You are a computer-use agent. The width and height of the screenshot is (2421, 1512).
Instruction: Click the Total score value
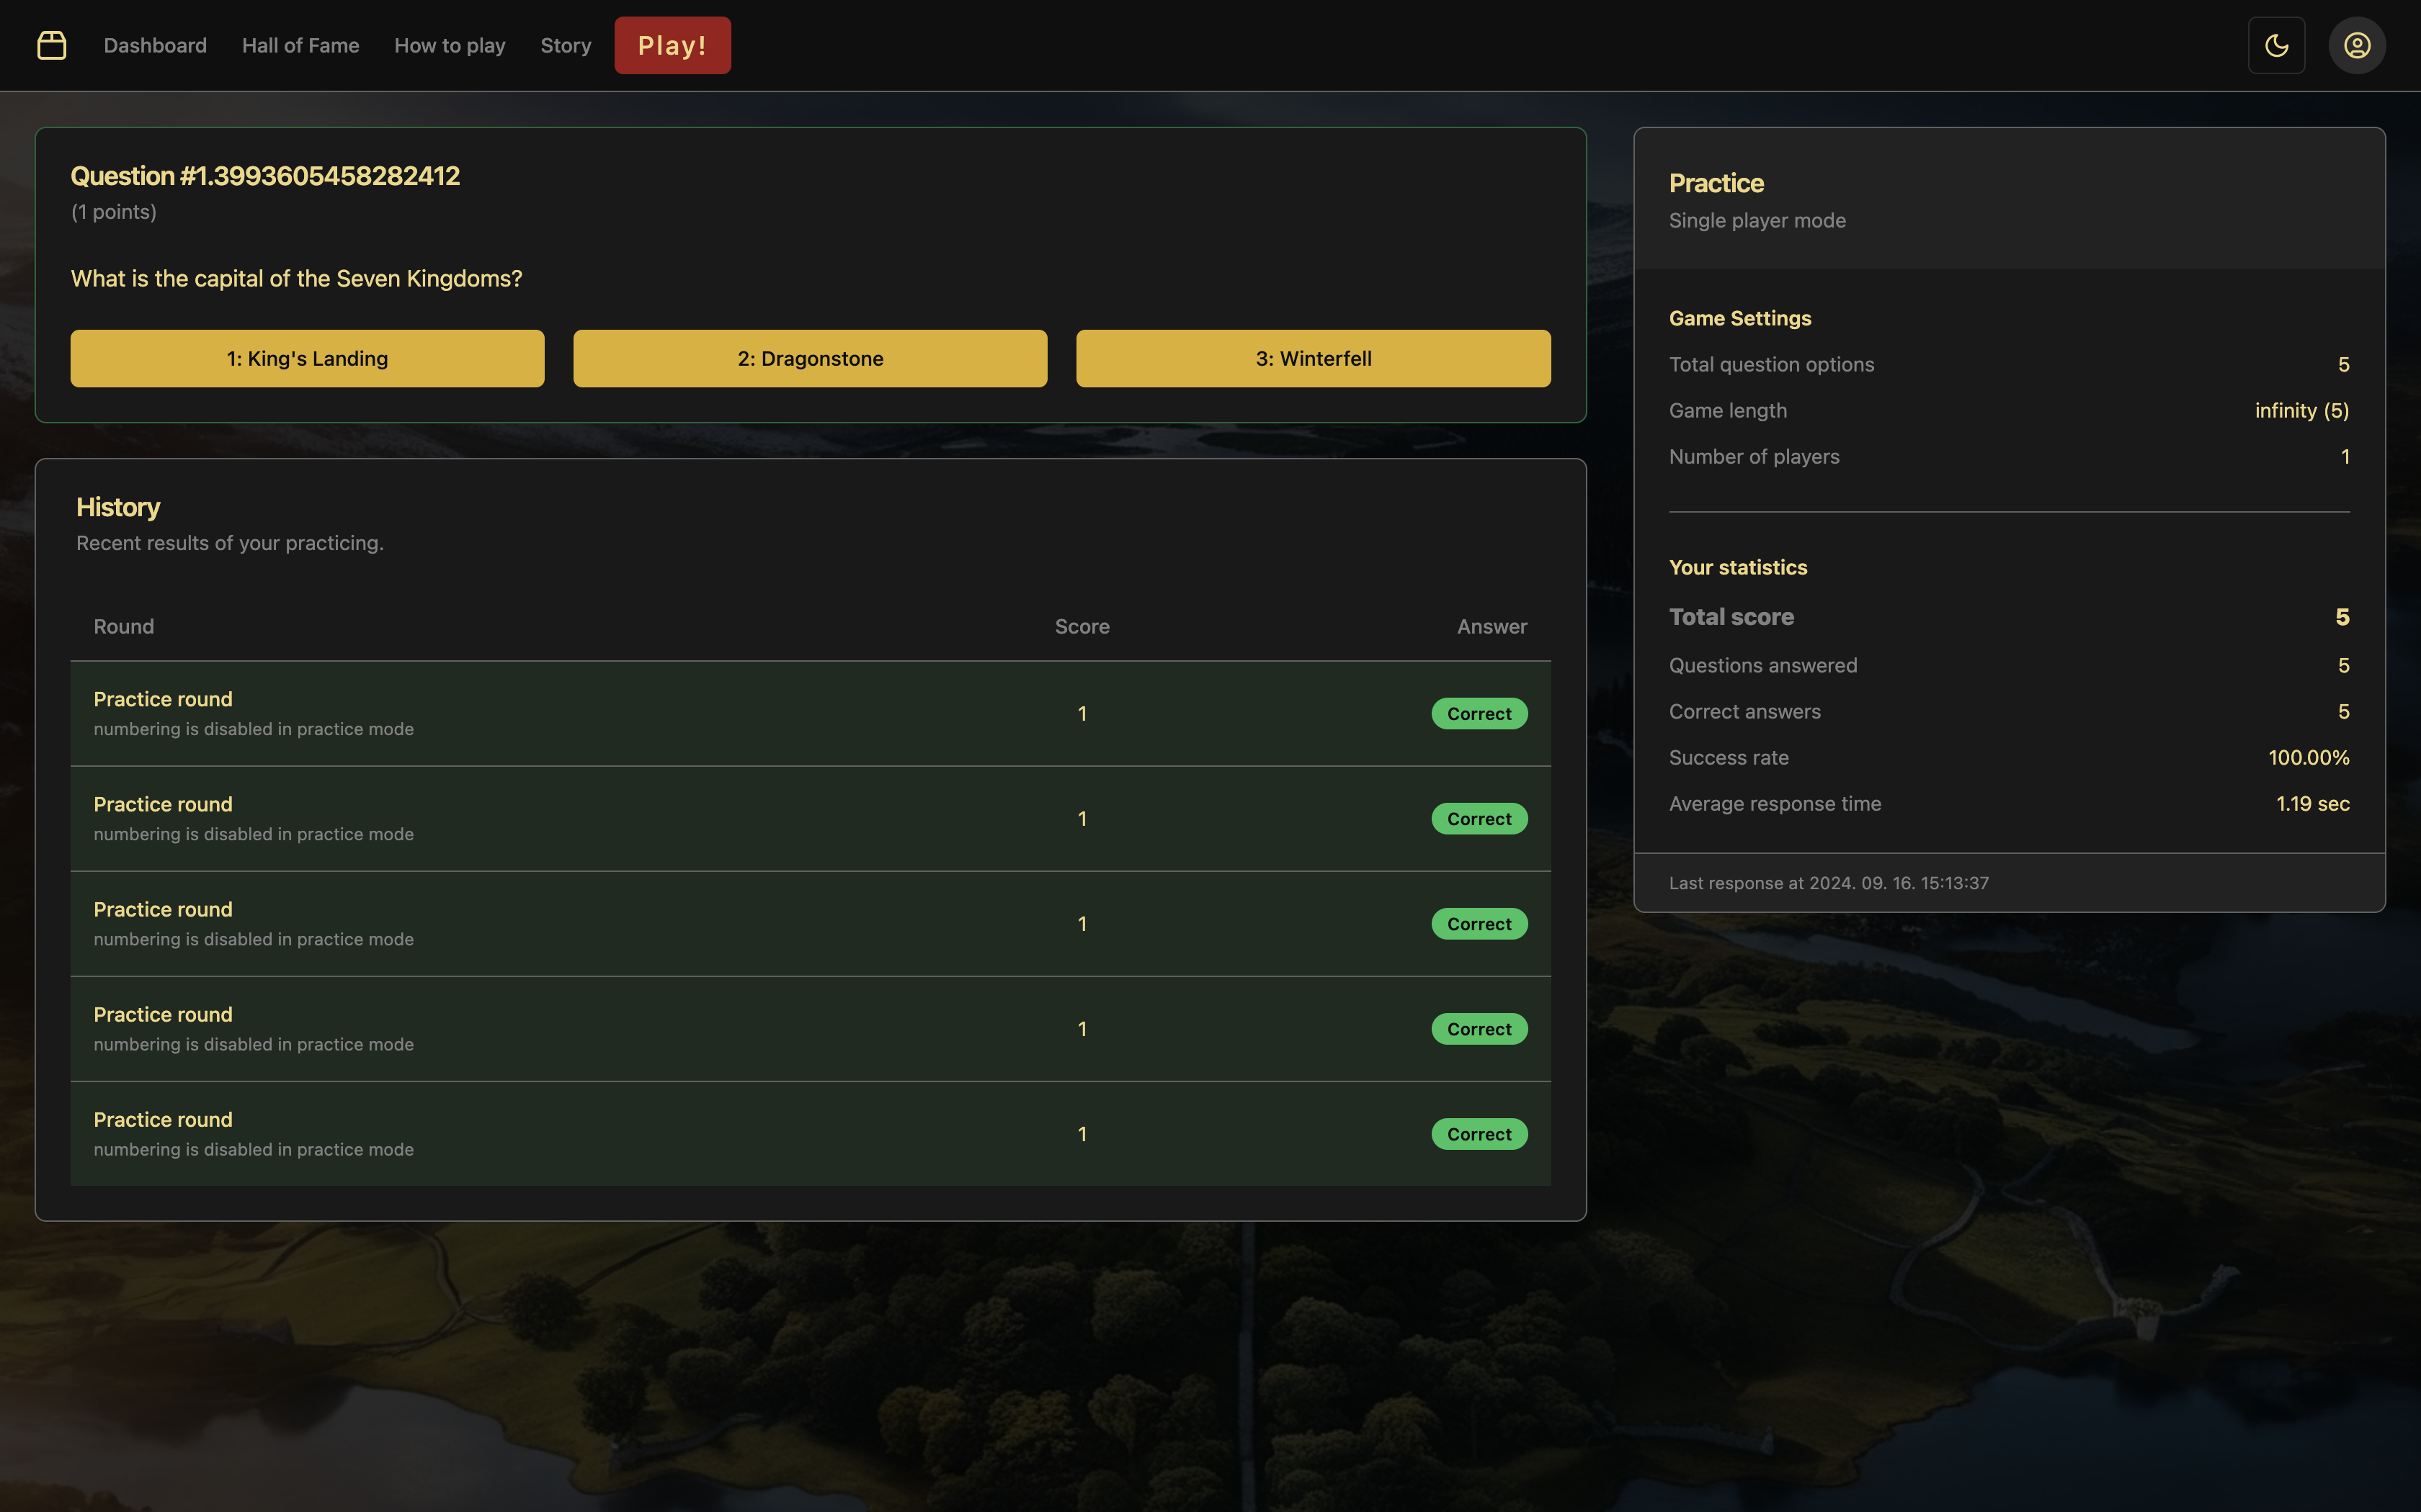click(x=2341, y=617)
